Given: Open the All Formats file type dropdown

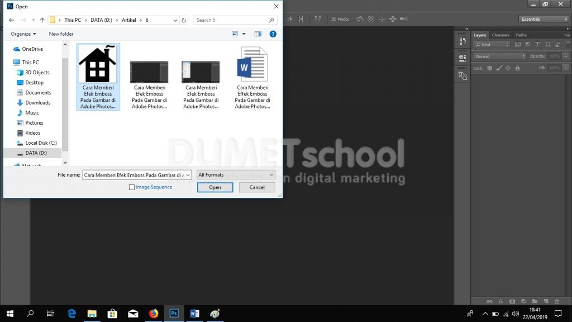Looking at the screenshot, I should pyautogui.click(x=236, y=175).
